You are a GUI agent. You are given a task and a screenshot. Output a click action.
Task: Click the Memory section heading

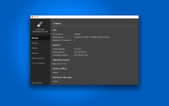coord(57,45)
